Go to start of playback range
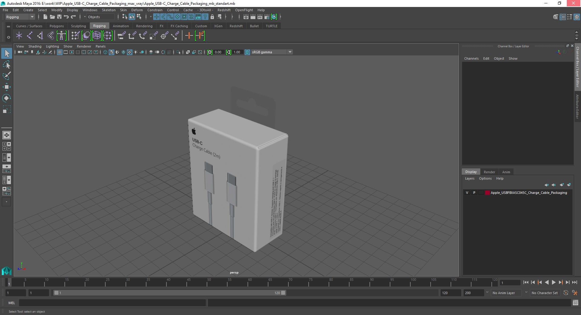 pos(526,282)
